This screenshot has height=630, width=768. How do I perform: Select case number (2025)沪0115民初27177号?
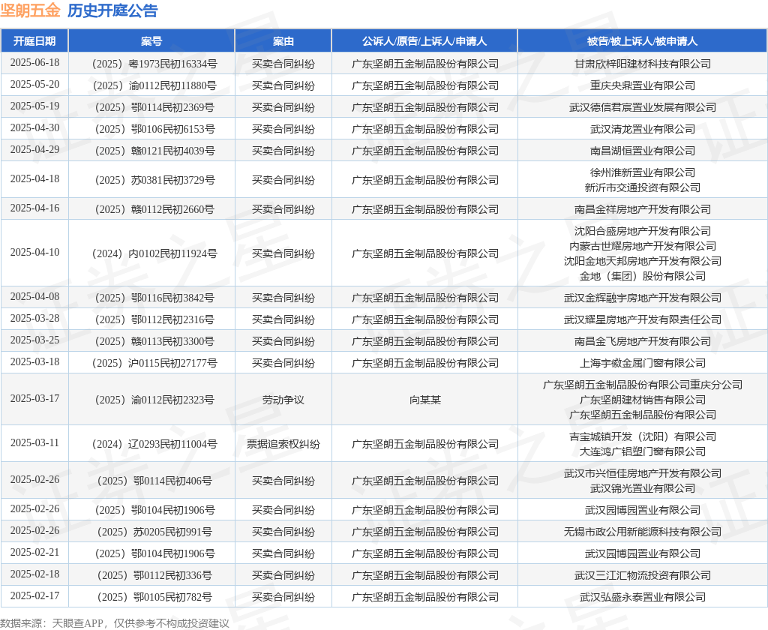point(154,364)
